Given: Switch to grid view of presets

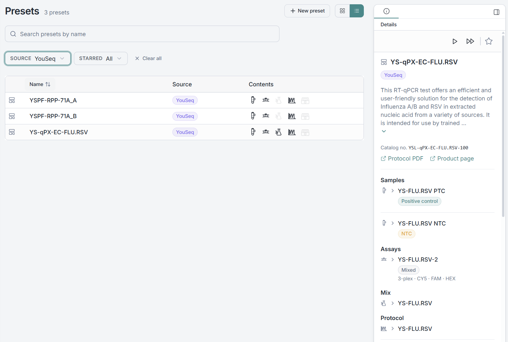Looking at the screenshot, I should 342,11.
